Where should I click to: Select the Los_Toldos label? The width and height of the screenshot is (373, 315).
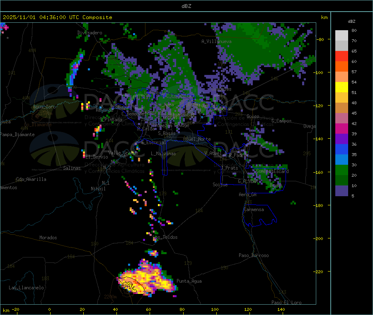[x=165, y=237]
